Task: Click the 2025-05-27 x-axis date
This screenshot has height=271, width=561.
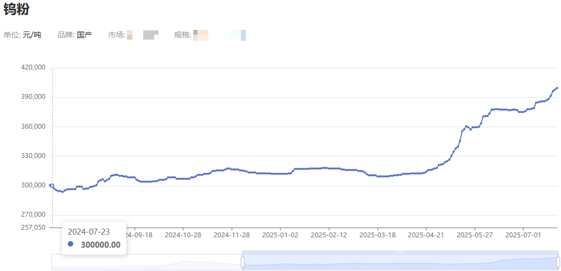Action: (475, 235)
